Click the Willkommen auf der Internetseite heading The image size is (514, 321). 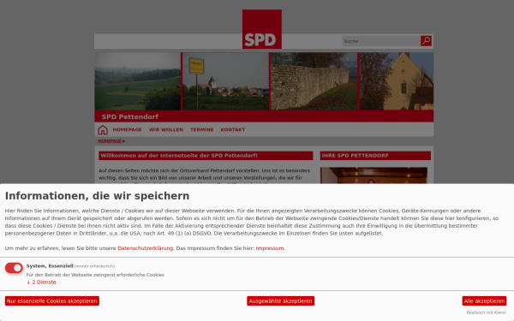point(206,156)
